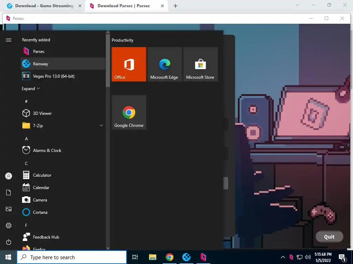Viewport: 353px width, 264px height.
Task: Click the Power icon in Start sidebar
Action: point(9,242)
